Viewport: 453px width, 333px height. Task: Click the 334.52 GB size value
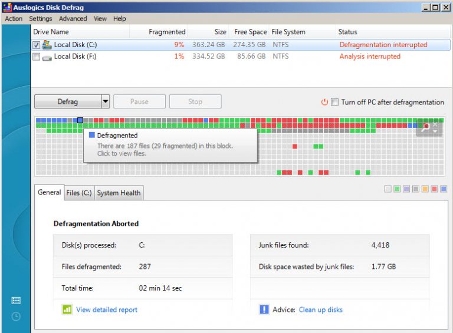pos(209,56)
